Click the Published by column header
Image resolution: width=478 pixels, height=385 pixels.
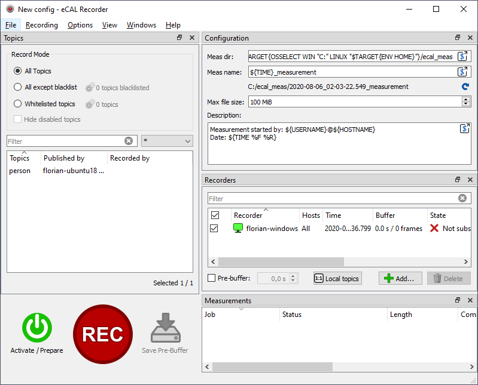[74, 158]
